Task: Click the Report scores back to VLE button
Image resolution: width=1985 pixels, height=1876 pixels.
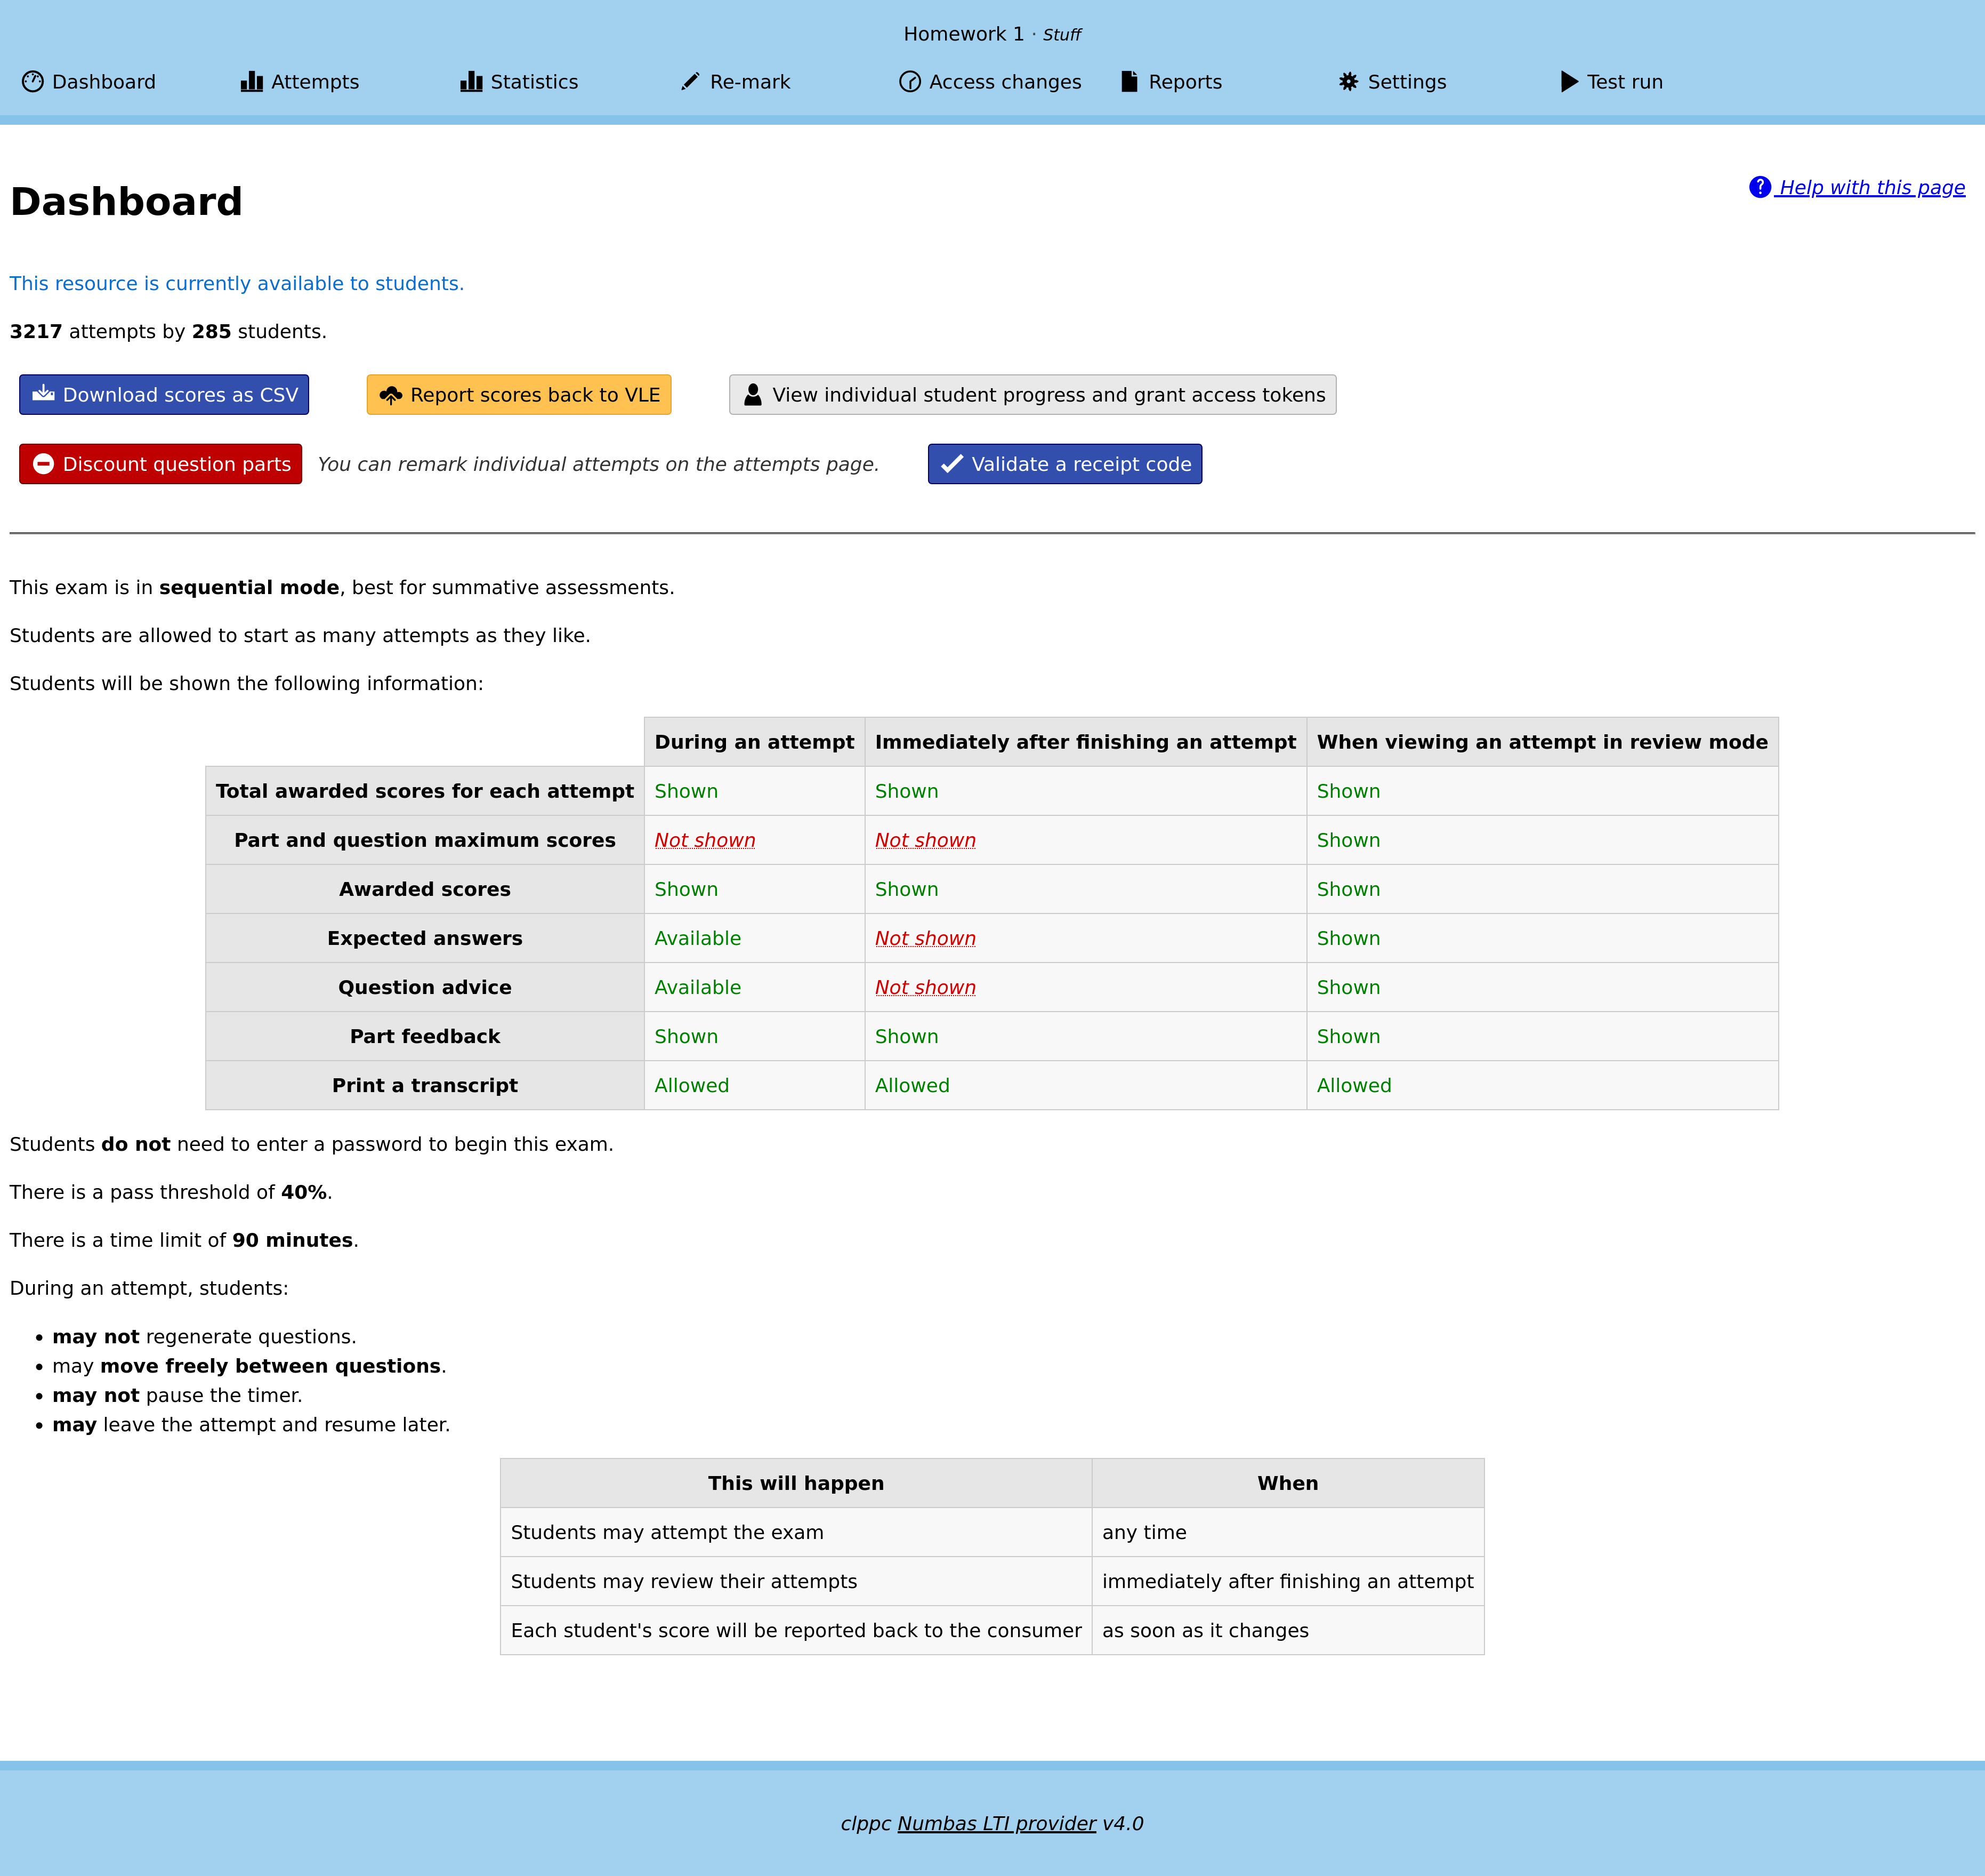Action: coord(519,394)
